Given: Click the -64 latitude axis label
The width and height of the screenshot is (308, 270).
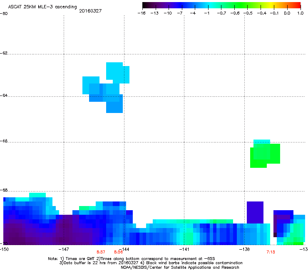Looking at the screenshot, I should pyautogui.click(x=4, y=96).
